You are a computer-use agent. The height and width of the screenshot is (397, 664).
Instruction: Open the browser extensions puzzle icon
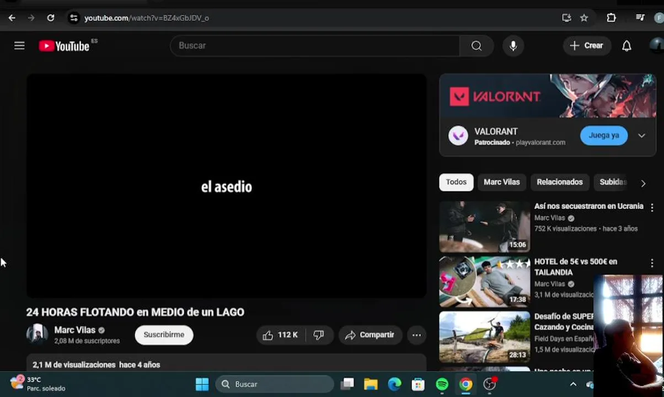611,18
